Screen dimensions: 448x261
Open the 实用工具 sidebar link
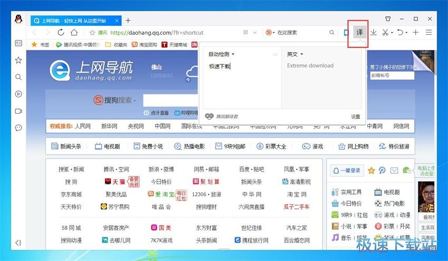(346, 192)
